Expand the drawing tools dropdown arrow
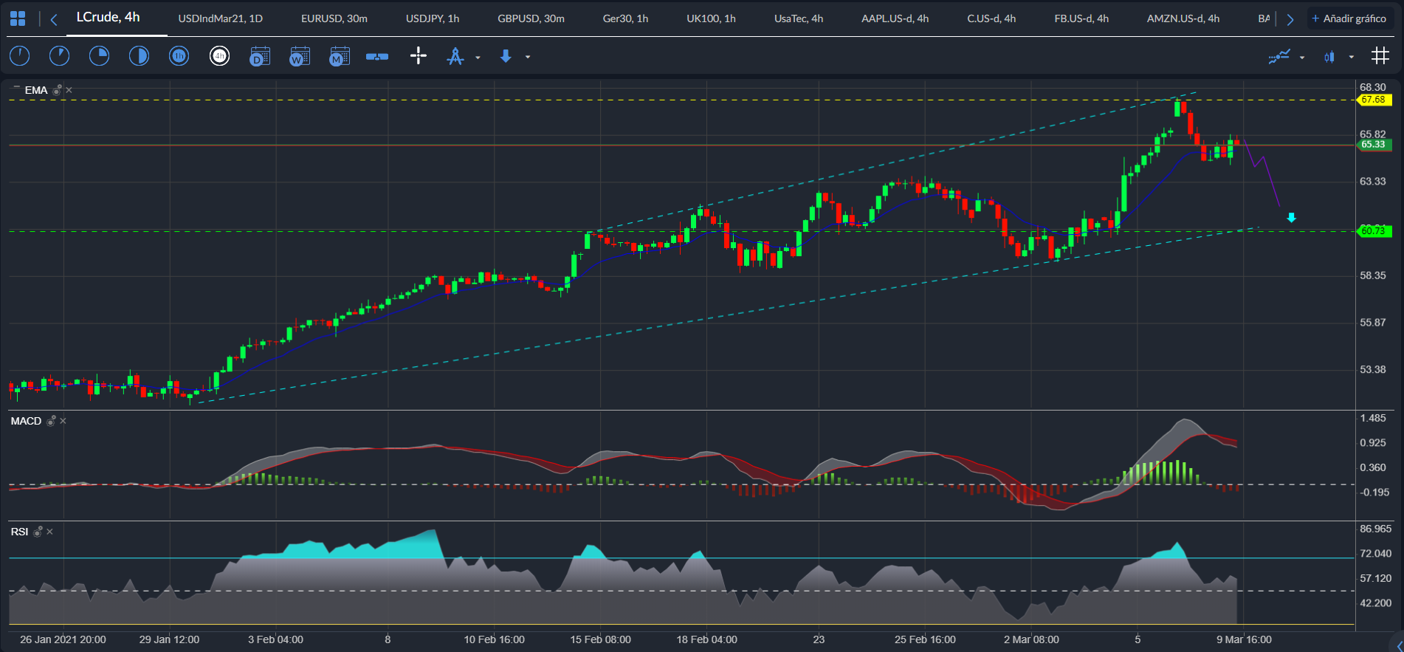The height and width of the screenshot is (652, 1404). click(x=478, y=58)
